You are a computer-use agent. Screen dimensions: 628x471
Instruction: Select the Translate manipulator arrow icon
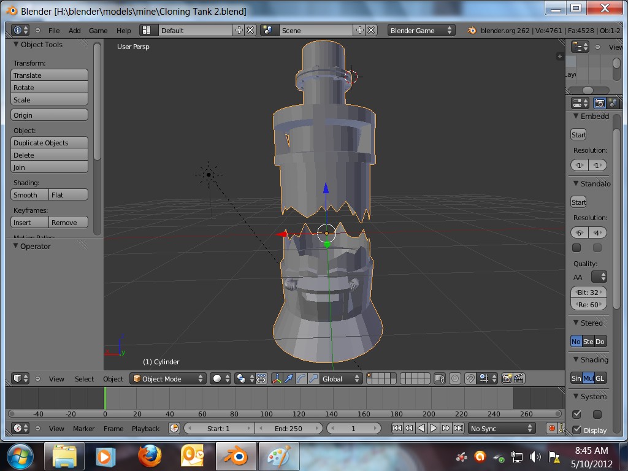coord(289,378)
